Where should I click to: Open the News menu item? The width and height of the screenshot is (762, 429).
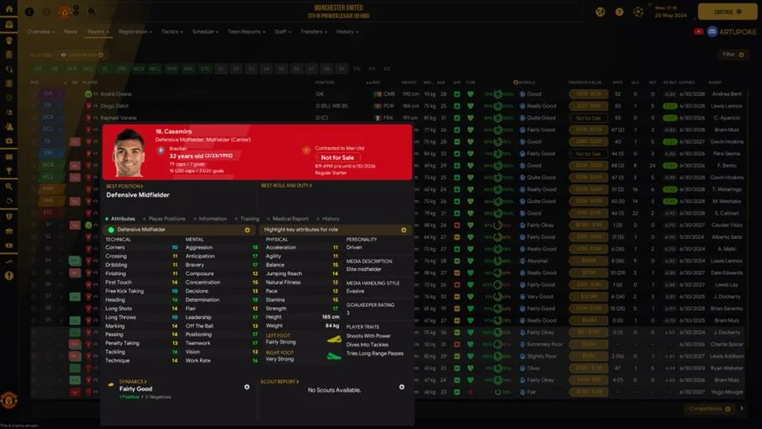tap(71, 32)
